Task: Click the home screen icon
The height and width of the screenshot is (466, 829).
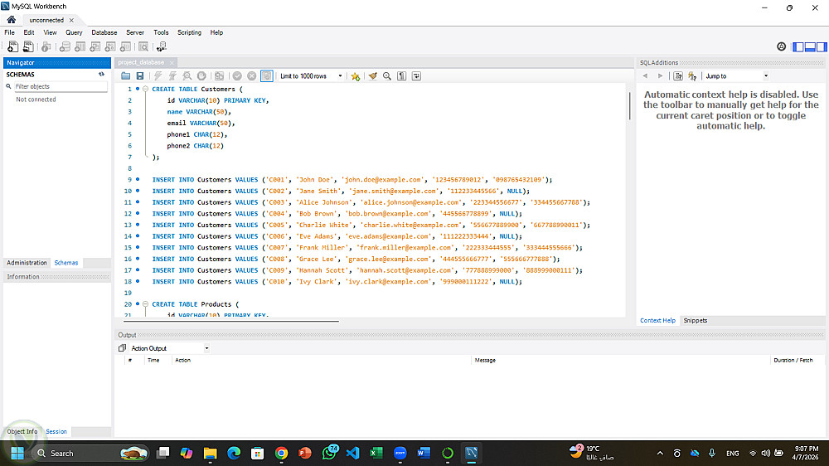Action: pos(12,20)
